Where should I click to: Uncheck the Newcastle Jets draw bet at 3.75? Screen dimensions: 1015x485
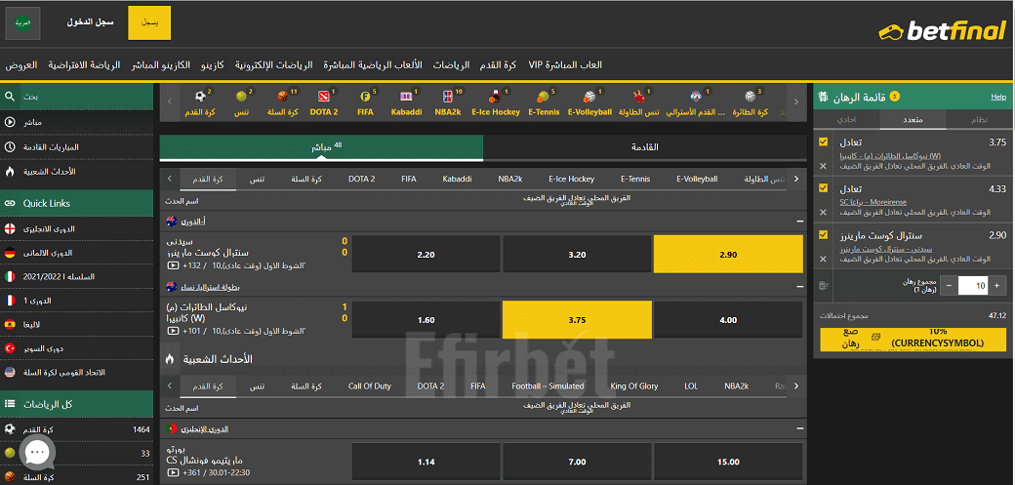pos(823,141)
